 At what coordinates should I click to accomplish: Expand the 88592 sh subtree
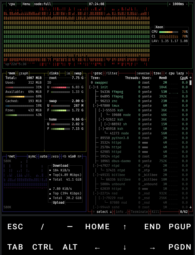click(108, 124)
